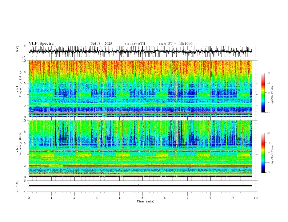Click the ch.2 spectrogram panel
This screenshot has height=222, width=288.
point(140,149)
